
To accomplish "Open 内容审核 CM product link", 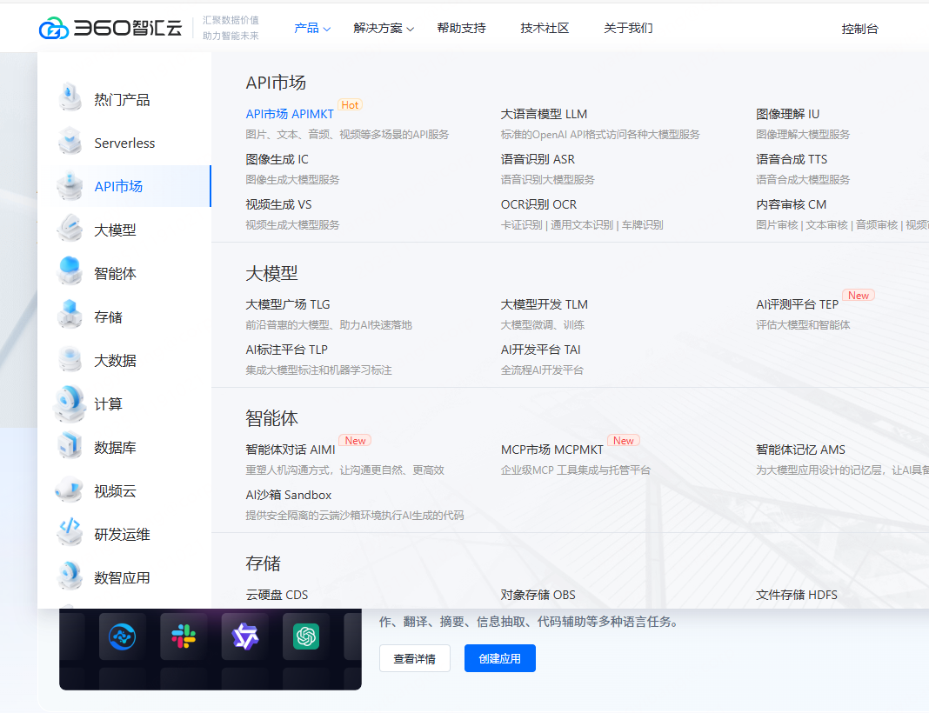I will 791,204.
